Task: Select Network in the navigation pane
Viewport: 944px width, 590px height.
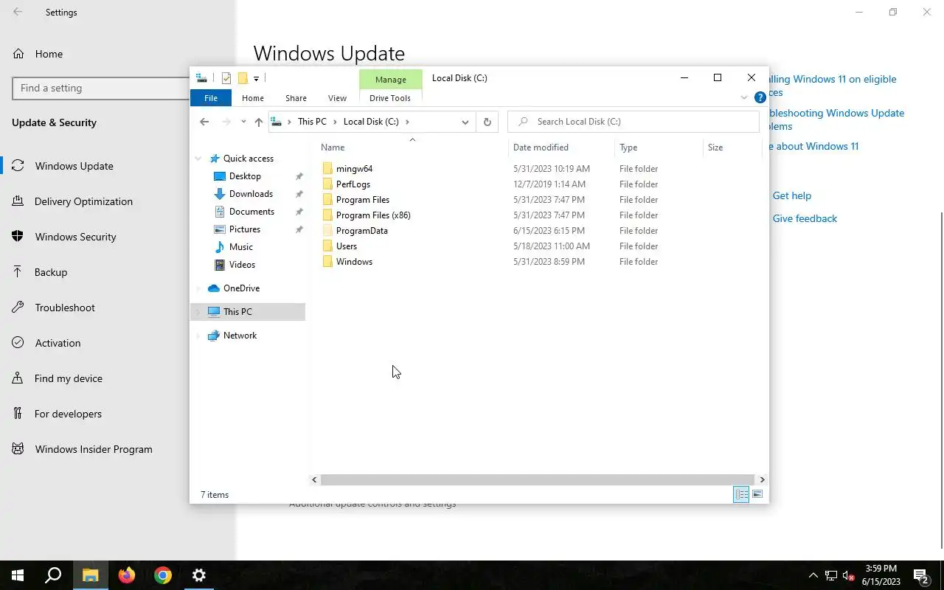Action: [x=240, y=336]
